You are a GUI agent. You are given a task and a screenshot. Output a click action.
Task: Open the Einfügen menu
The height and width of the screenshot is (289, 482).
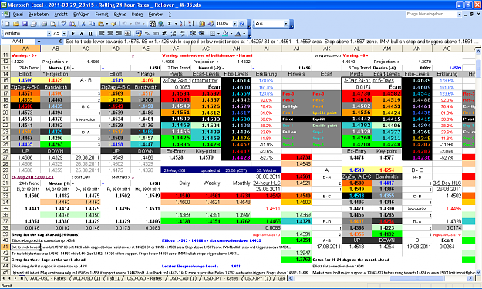tap(82, 14)
